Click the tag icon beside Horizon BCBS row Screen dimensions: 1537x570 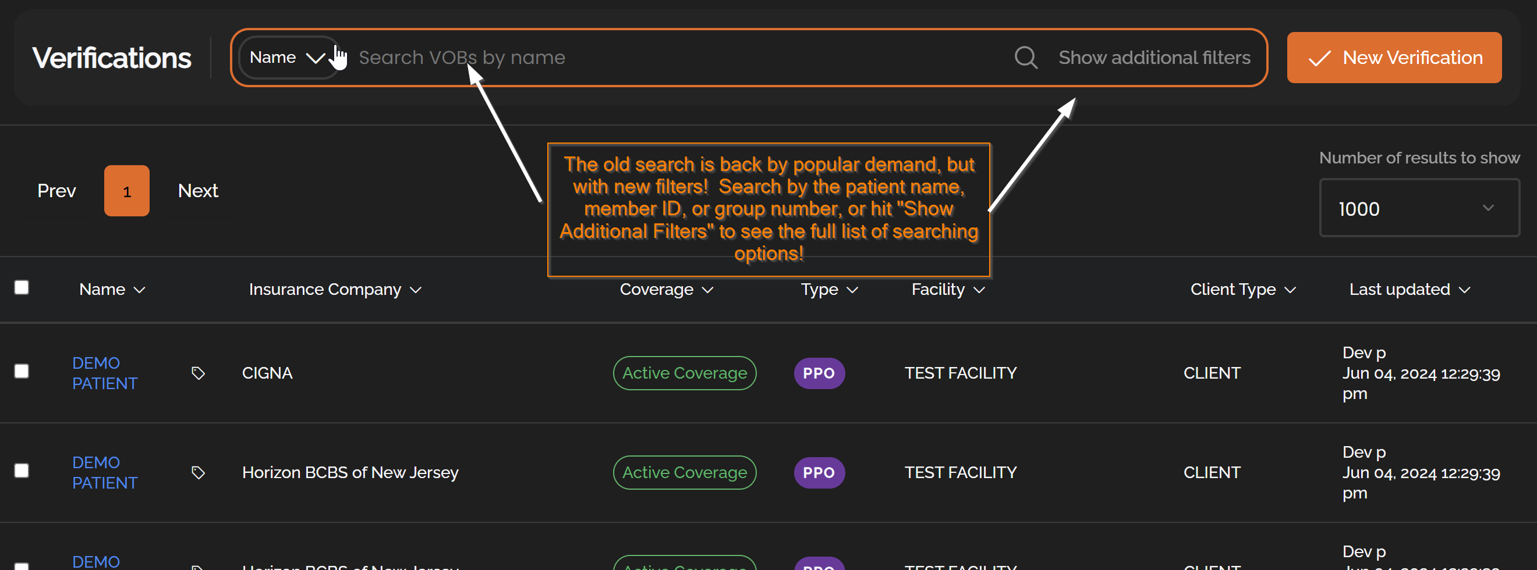tap(198, 473)
